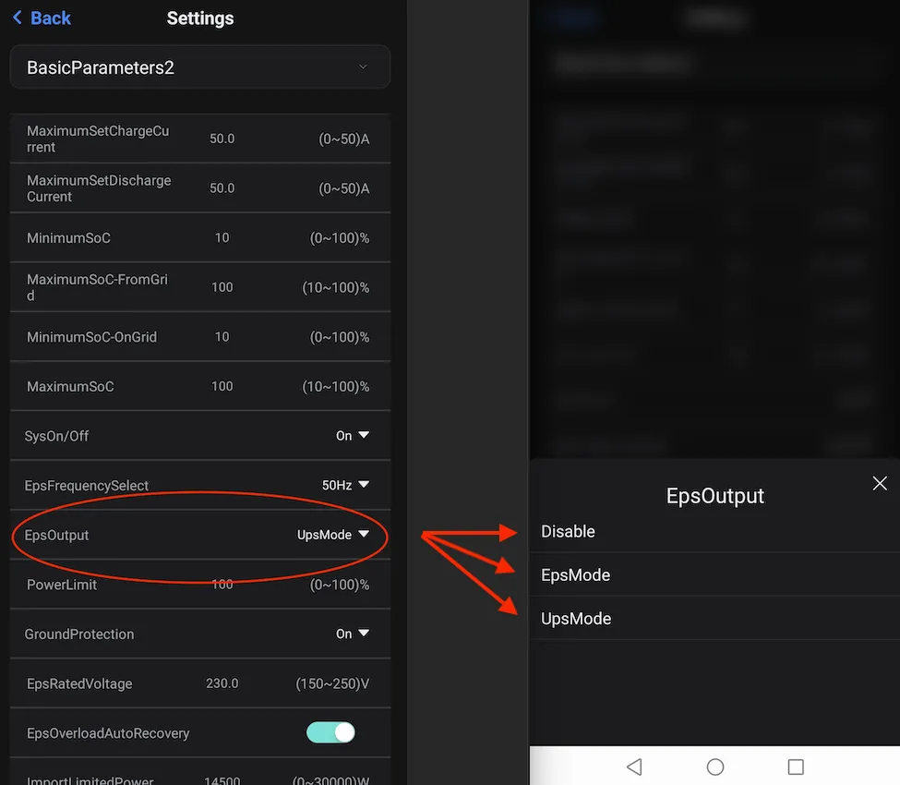Tap Android home circle navigation icon
Viewport: 900px width, 785px height.
[715, 767]
